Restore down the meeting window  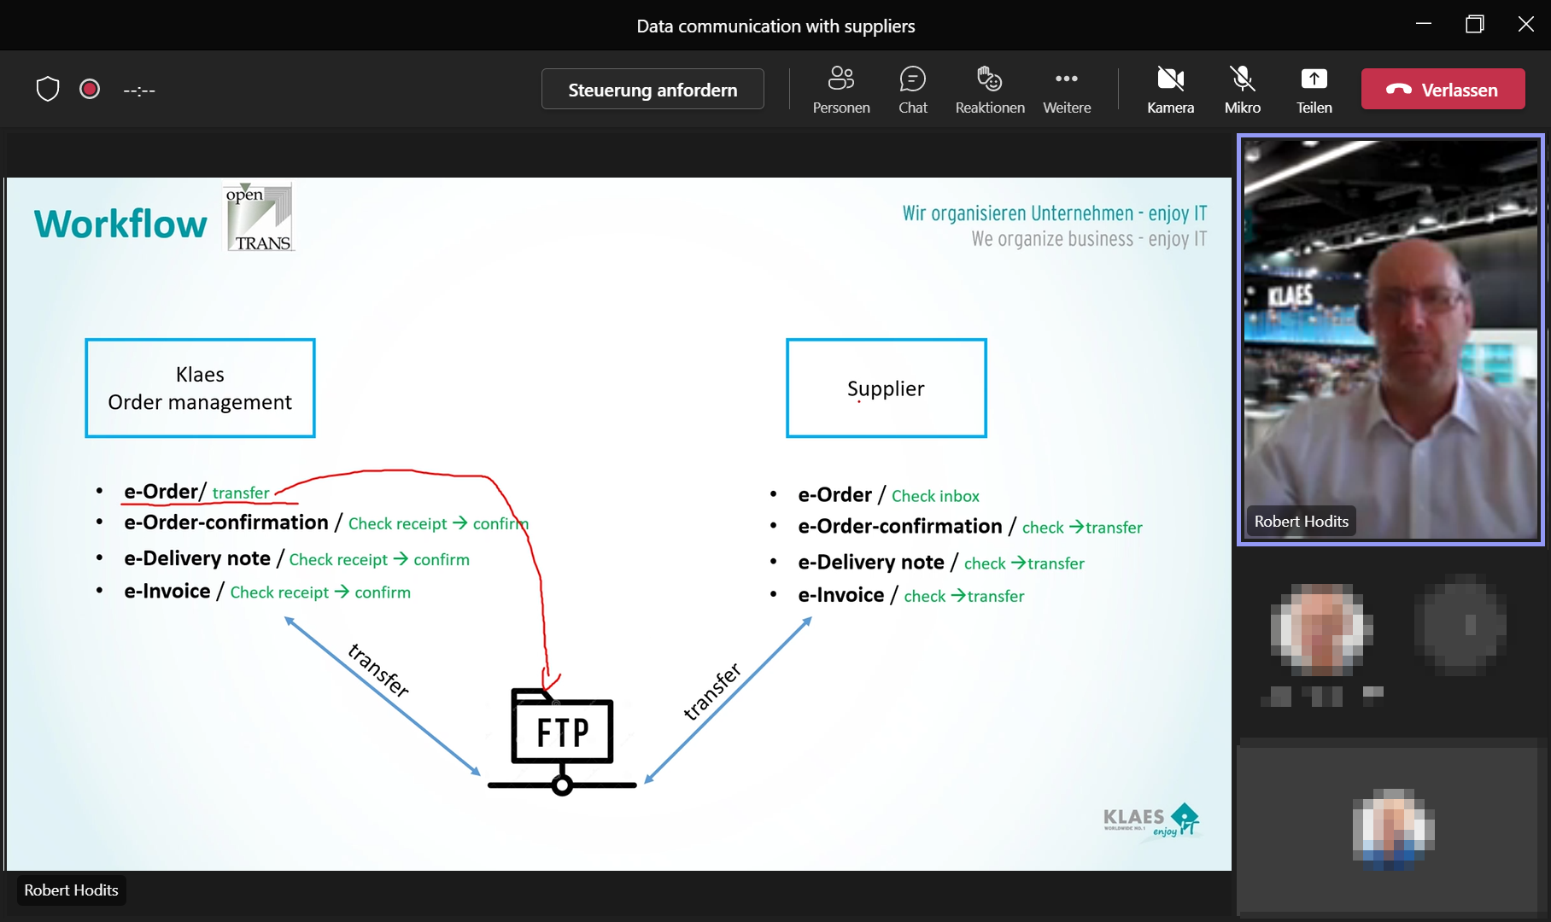pyautogui.click(x=1475, y=24)
